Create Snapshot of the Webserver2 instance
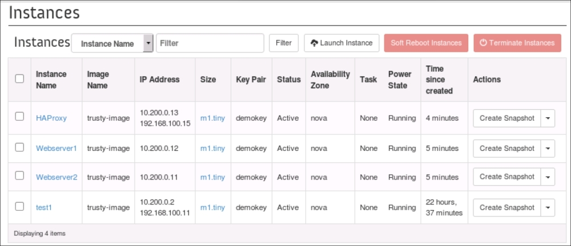Viewport: 571px width, 246px height. (506, 177)
